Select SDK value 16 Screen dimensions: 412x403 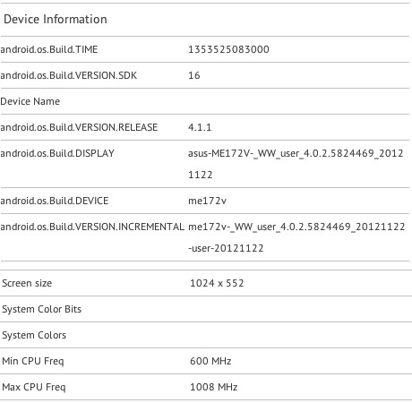click(x=194, y=75)
